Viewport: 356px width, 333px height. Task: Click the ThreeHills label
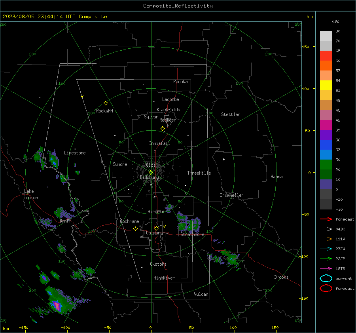[x=199, y=173]
